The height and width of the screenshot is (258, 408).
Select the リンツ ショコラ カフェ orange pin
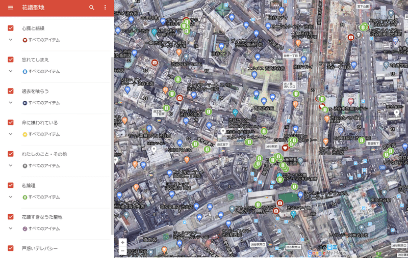[325, 141]
